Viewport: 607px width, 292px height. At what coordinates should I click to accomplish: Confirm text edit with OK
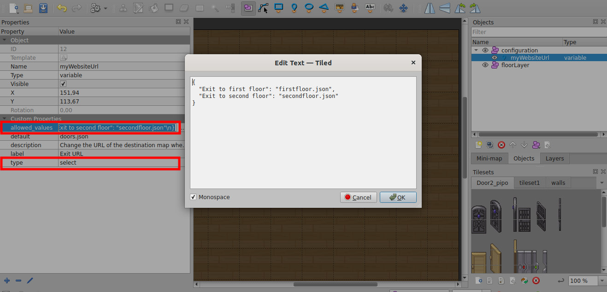pyautogui.click(x=398, y=197)
